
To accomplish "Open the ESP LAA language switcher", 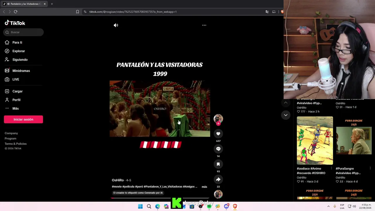I will pyautogui.click(x=342, y=206).
